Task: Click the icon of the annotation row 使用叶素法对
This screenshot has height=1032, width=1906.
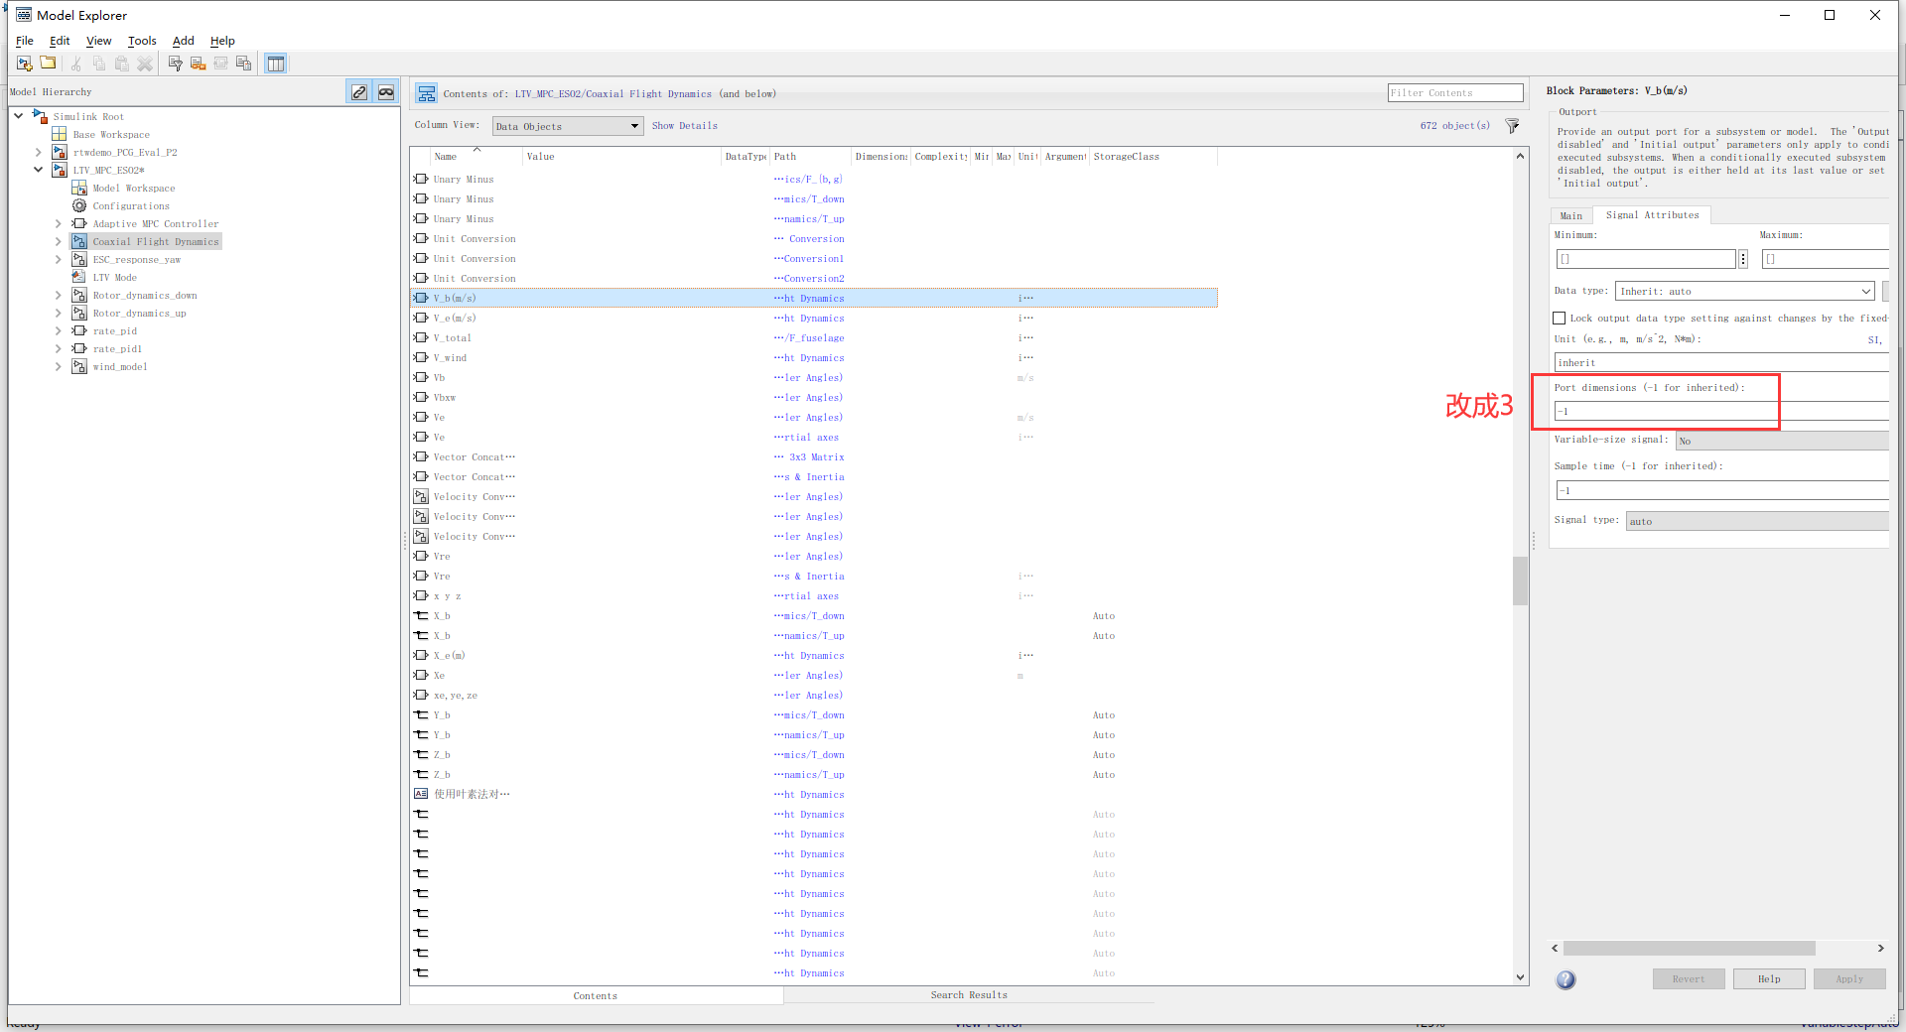Action: [421, 794]
